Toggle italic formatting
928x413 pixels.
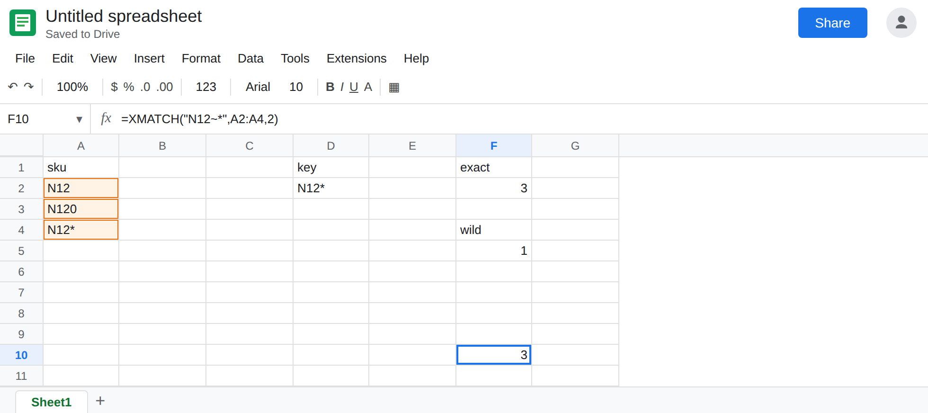point(342,87)
